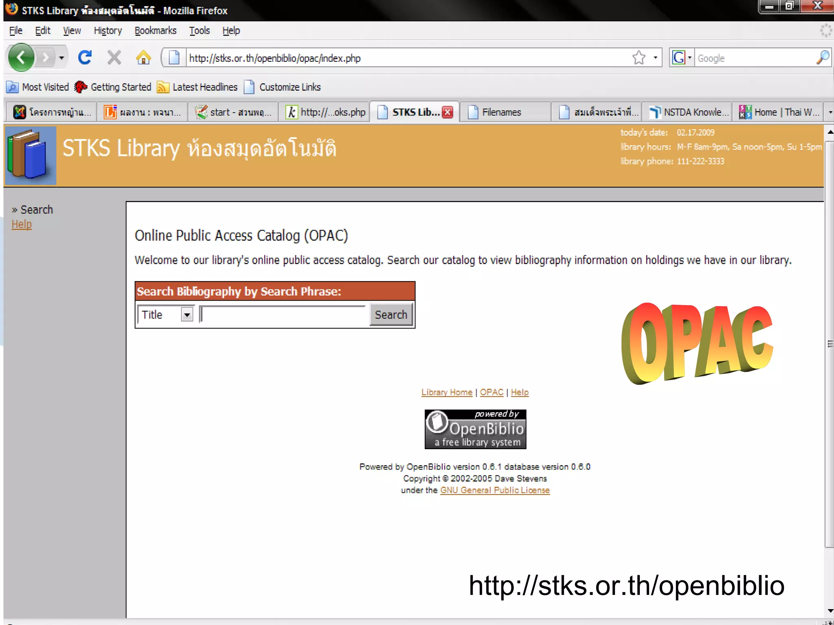Go to the Home page icon
This screenshot has width=834, height=625.
point(143,57)
